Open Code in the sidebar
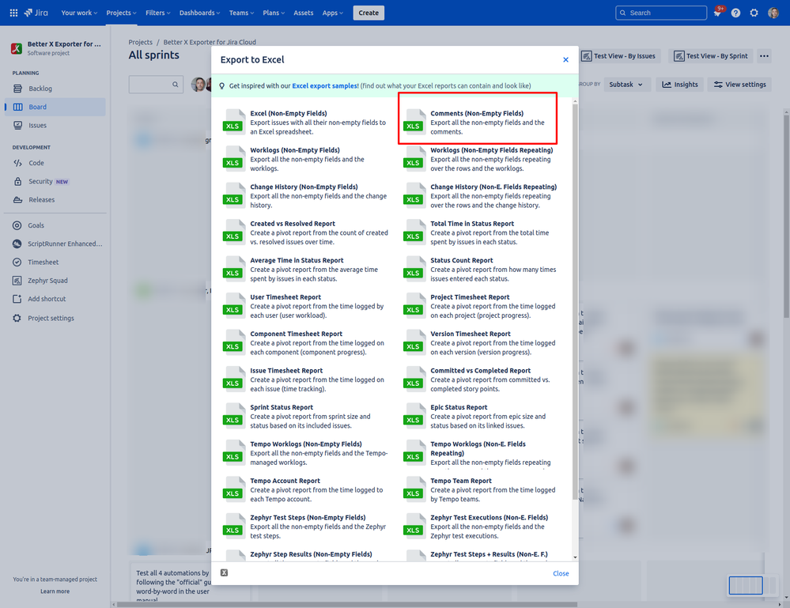The image size is (790, 608). point(55,163)
